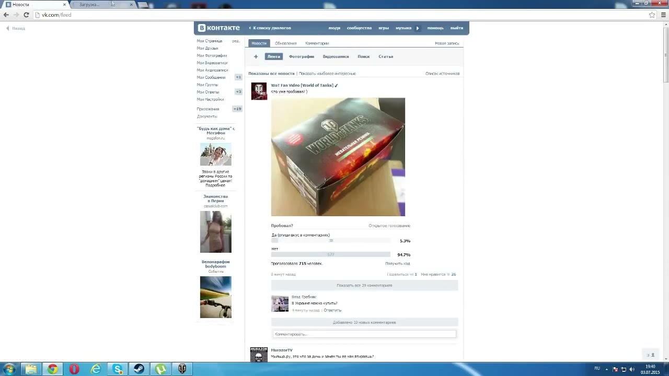Open Skype from the taskbar

tap(118, 369)
